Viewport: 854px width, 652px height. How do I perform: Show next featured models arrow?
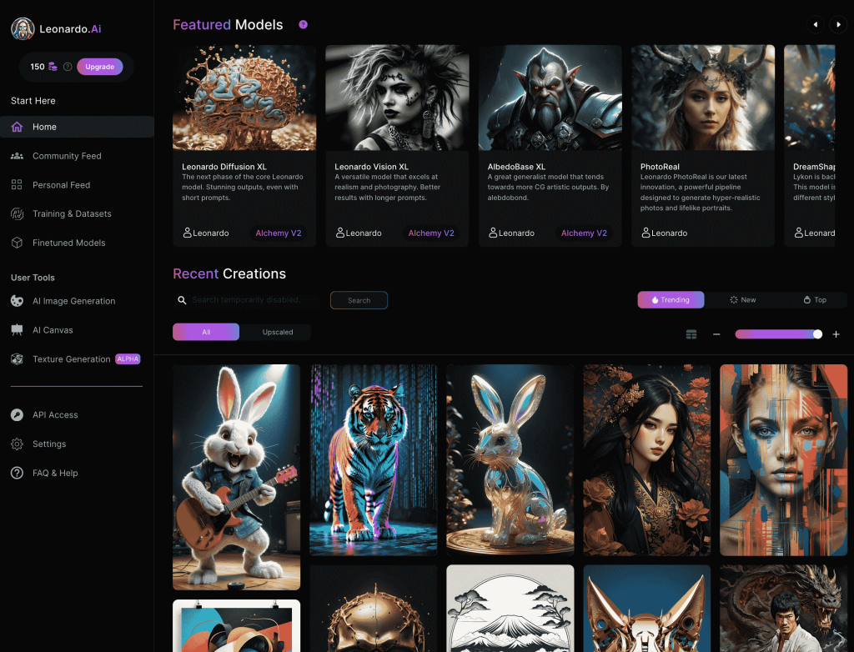[x=838, y=24]
